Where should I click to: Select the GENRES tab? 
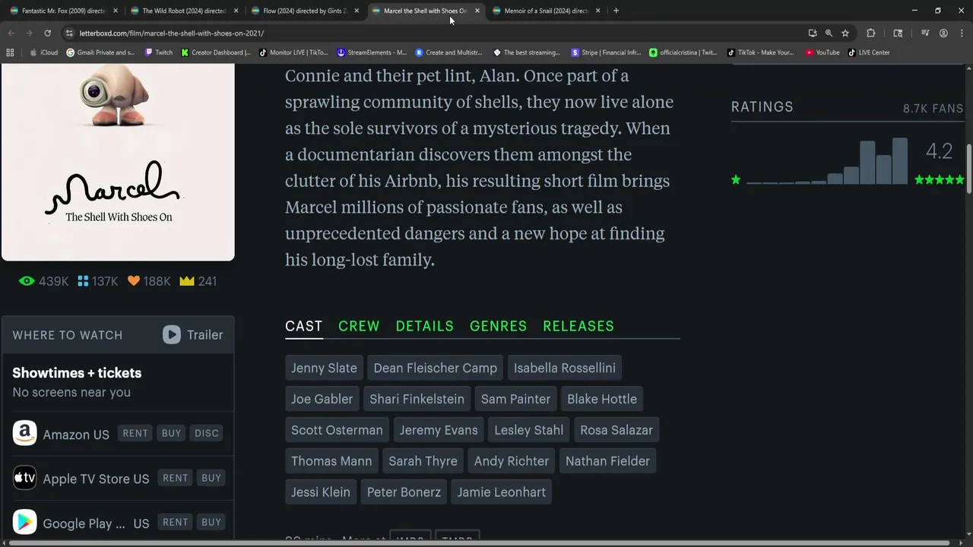point(499,326)
